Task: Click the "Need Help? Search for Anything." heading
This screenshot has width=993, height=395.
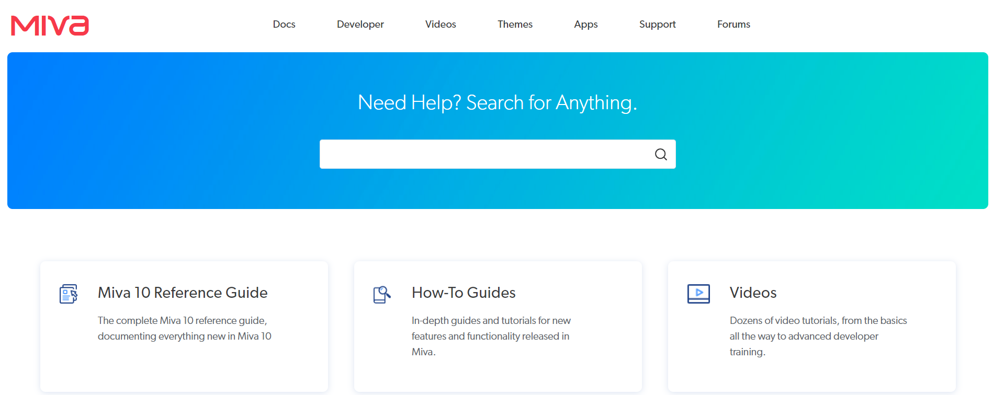Action: point(498,103)
